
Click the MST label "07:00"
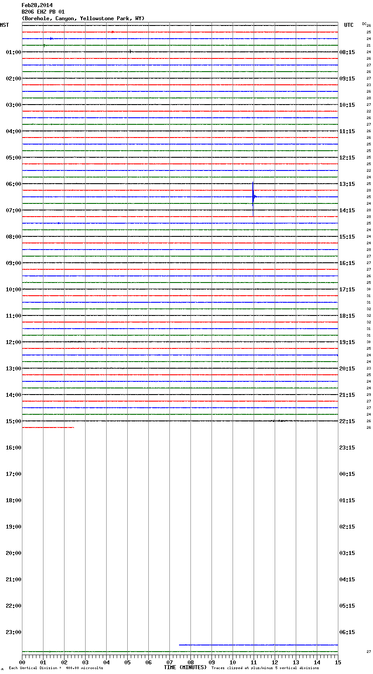point(14,210)
